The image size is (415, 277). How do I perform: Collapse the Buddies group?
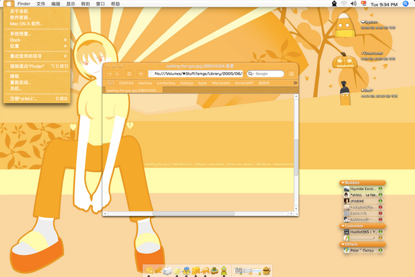343,183
